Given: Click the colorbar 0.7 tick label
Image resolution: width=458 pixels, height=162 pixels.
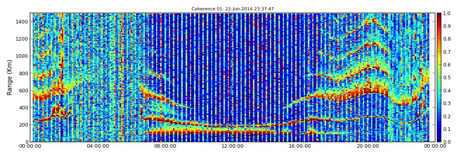Looking at the screenshot, I should (x=446, y=52).
